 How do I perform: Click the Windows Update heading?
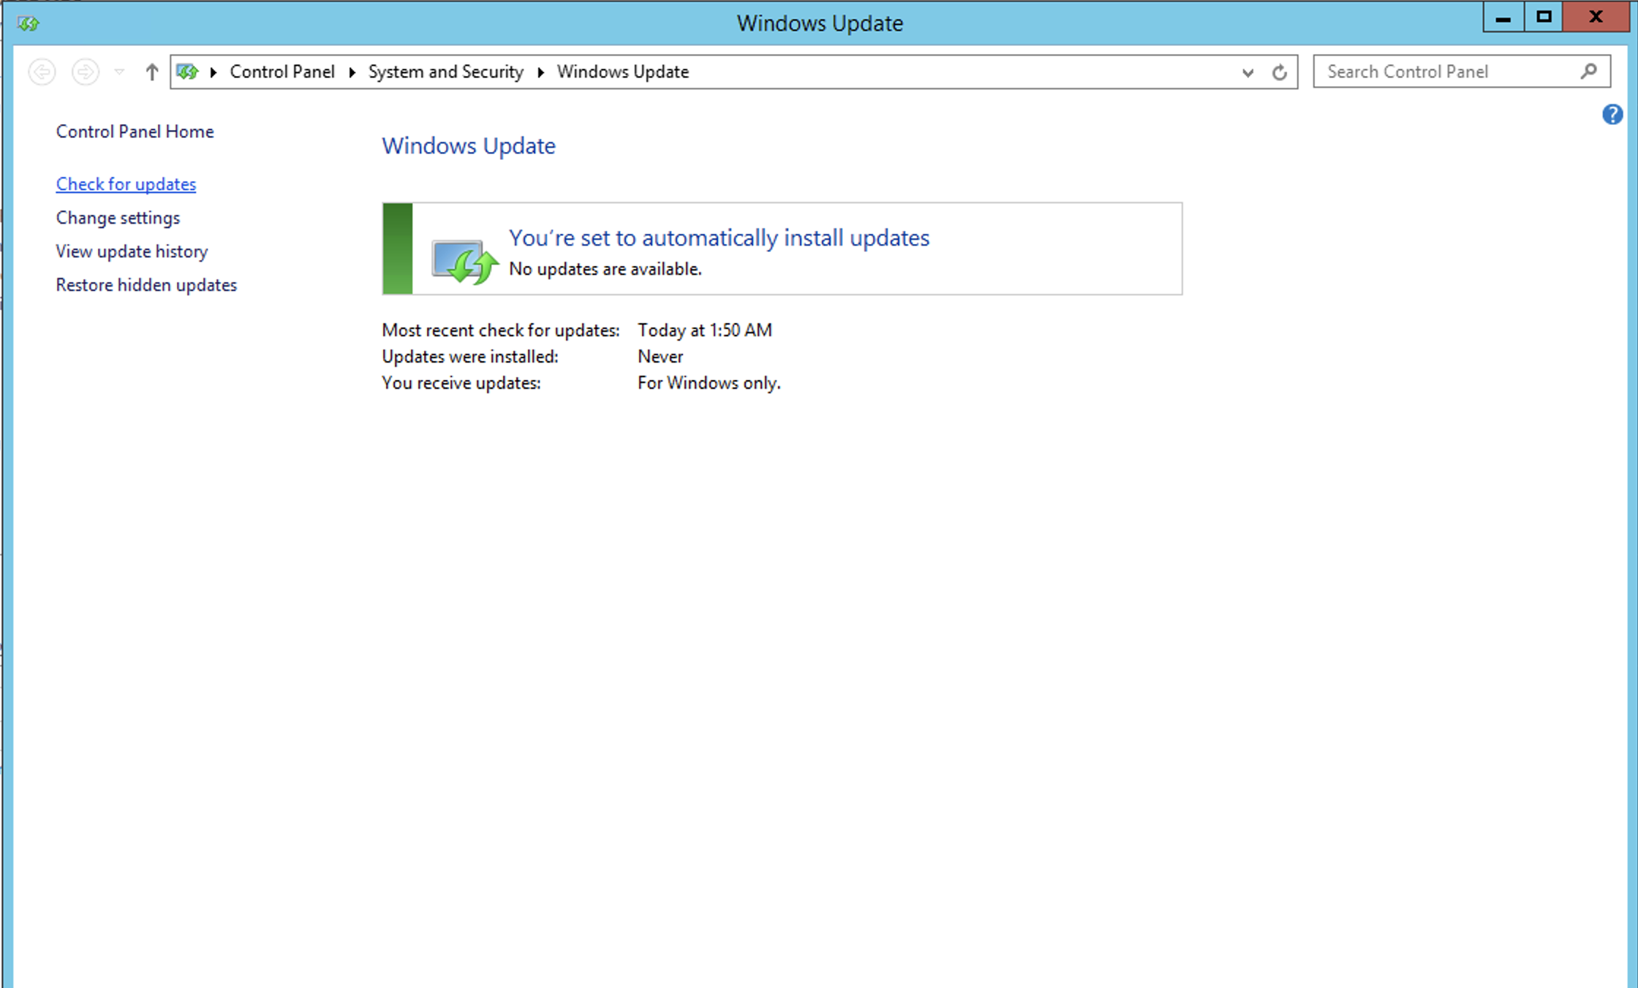(469, 145)
